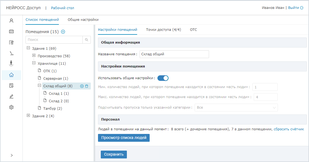
Task: Click the Название помещения input field
Action: [174, 54]
